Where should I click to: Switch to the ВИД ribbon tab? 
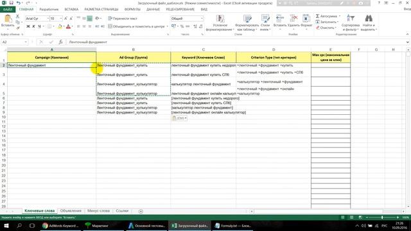click(204, 10)
